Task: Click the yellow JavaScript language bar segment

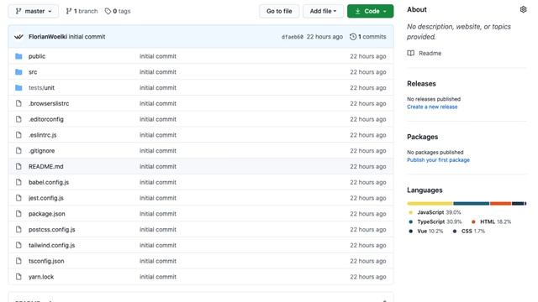Action: click(x=430, y=203)
